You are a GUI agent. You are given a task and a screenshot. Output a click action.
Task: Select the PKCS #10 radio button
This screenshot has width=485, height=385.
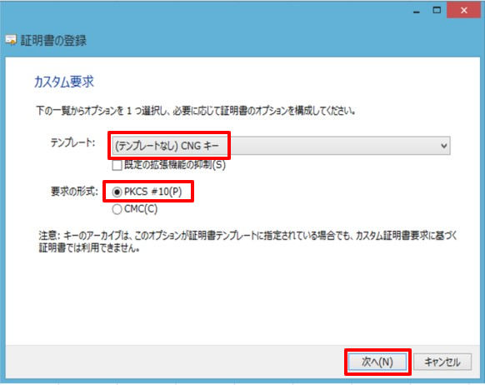[117, 192]
